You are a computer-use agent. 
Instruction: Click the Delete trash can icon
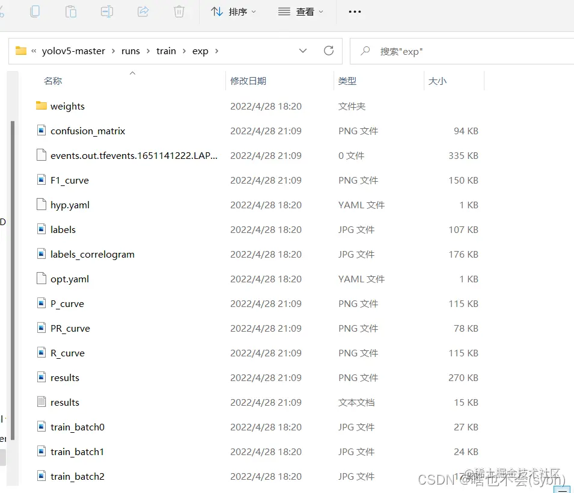point(179,11)
